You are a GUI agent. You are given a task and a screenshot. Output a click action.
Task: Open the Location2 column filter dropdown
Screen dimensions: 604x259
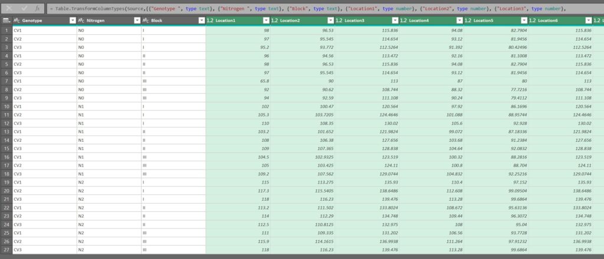coord(330,21)
